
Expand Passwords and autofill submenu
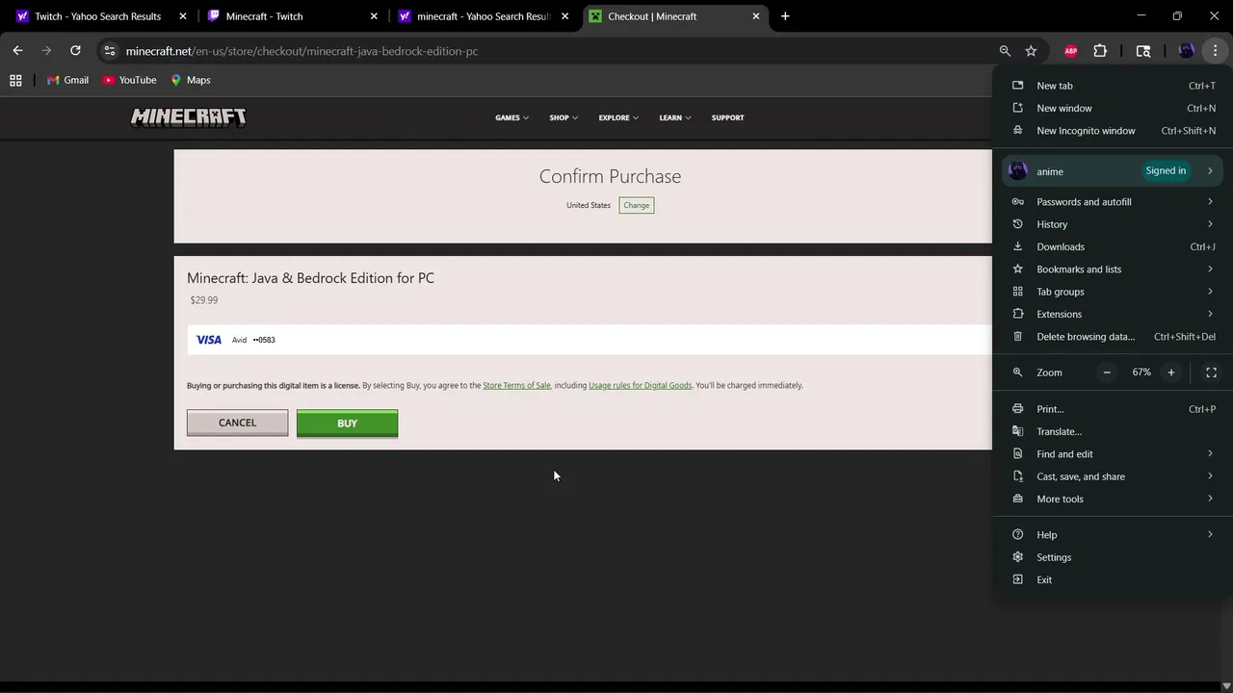pos(1113,202)
